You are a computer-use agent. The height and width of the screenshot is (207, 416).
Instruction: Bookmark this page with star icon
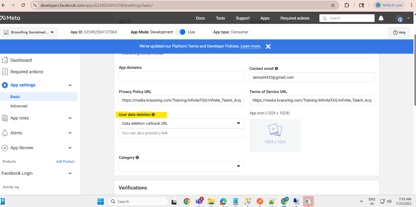point(333,5)
